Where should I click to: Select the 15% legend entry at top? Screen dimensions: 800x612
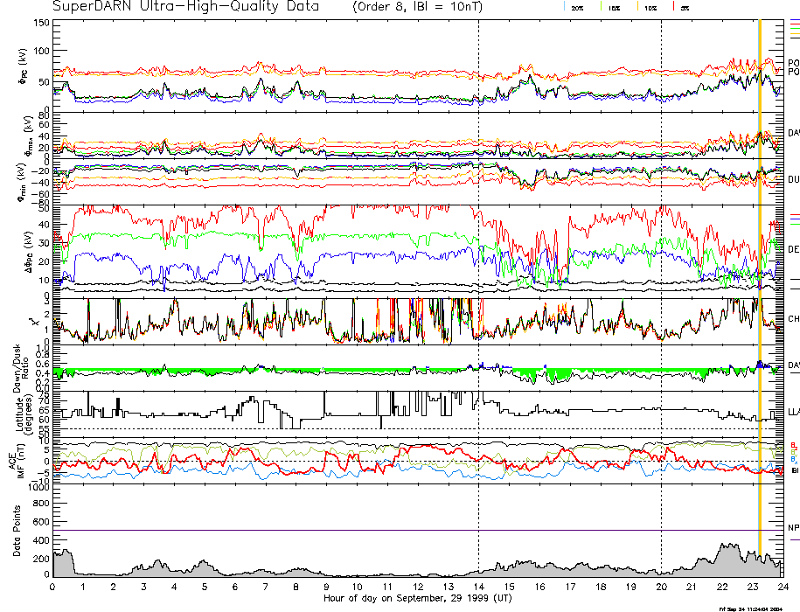(x=615, y=7)
